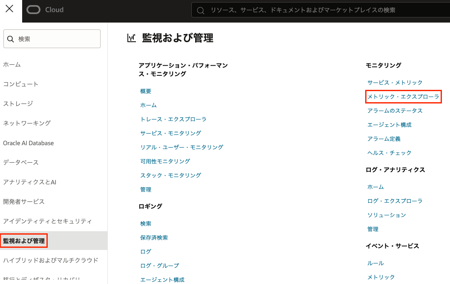
Task: Open 検索 under ロギング
Action: point(146,224)
